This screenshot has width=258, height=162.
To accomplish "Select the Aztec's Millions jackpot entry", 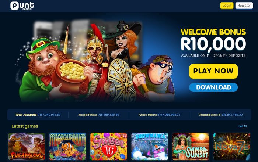I will [159, 115].
